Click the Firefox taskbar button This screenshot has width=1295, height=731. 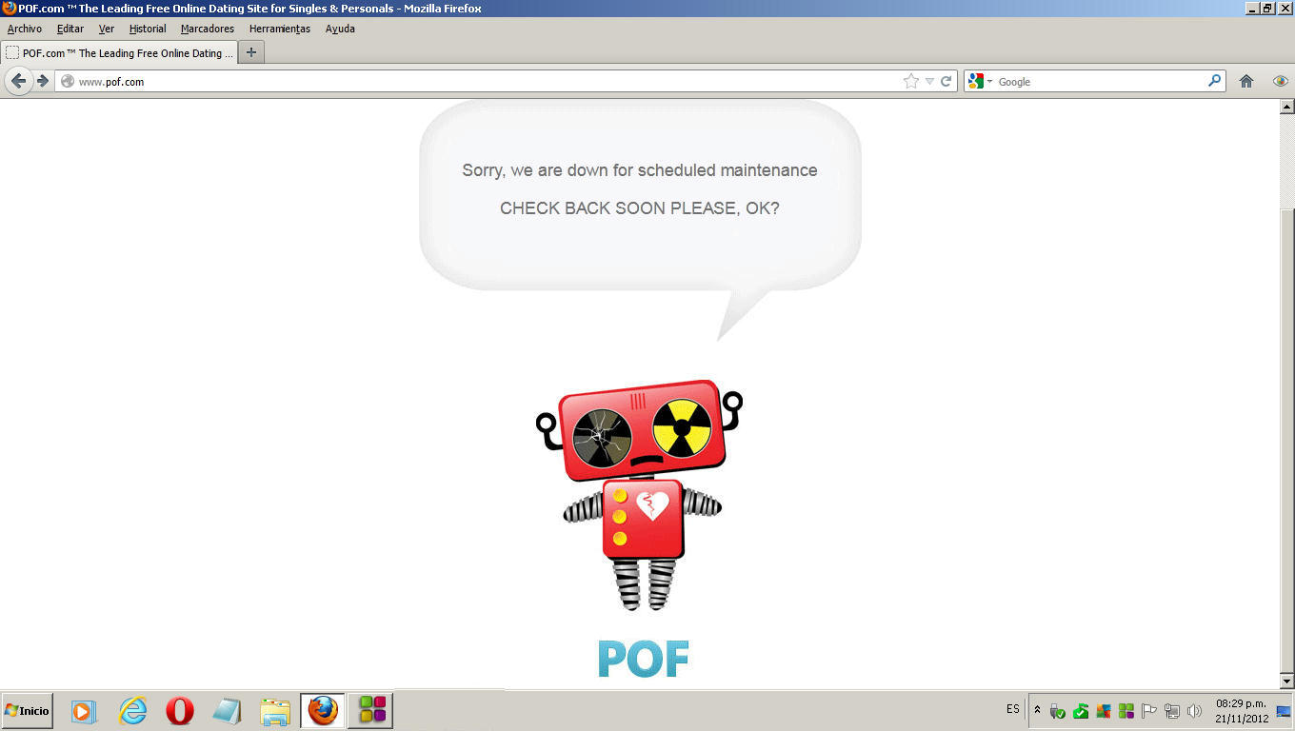(323, 711)
